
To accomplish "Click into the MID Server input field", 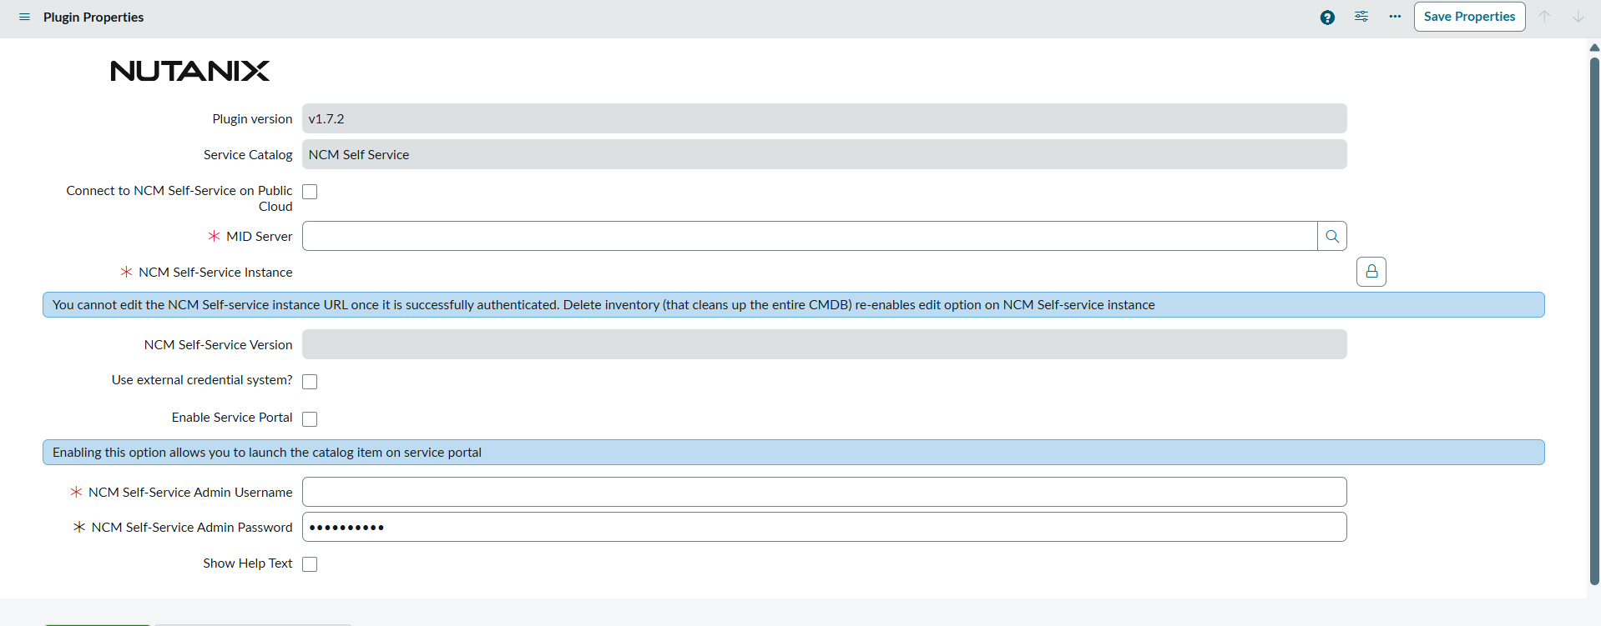I will [x=809, y=237].
